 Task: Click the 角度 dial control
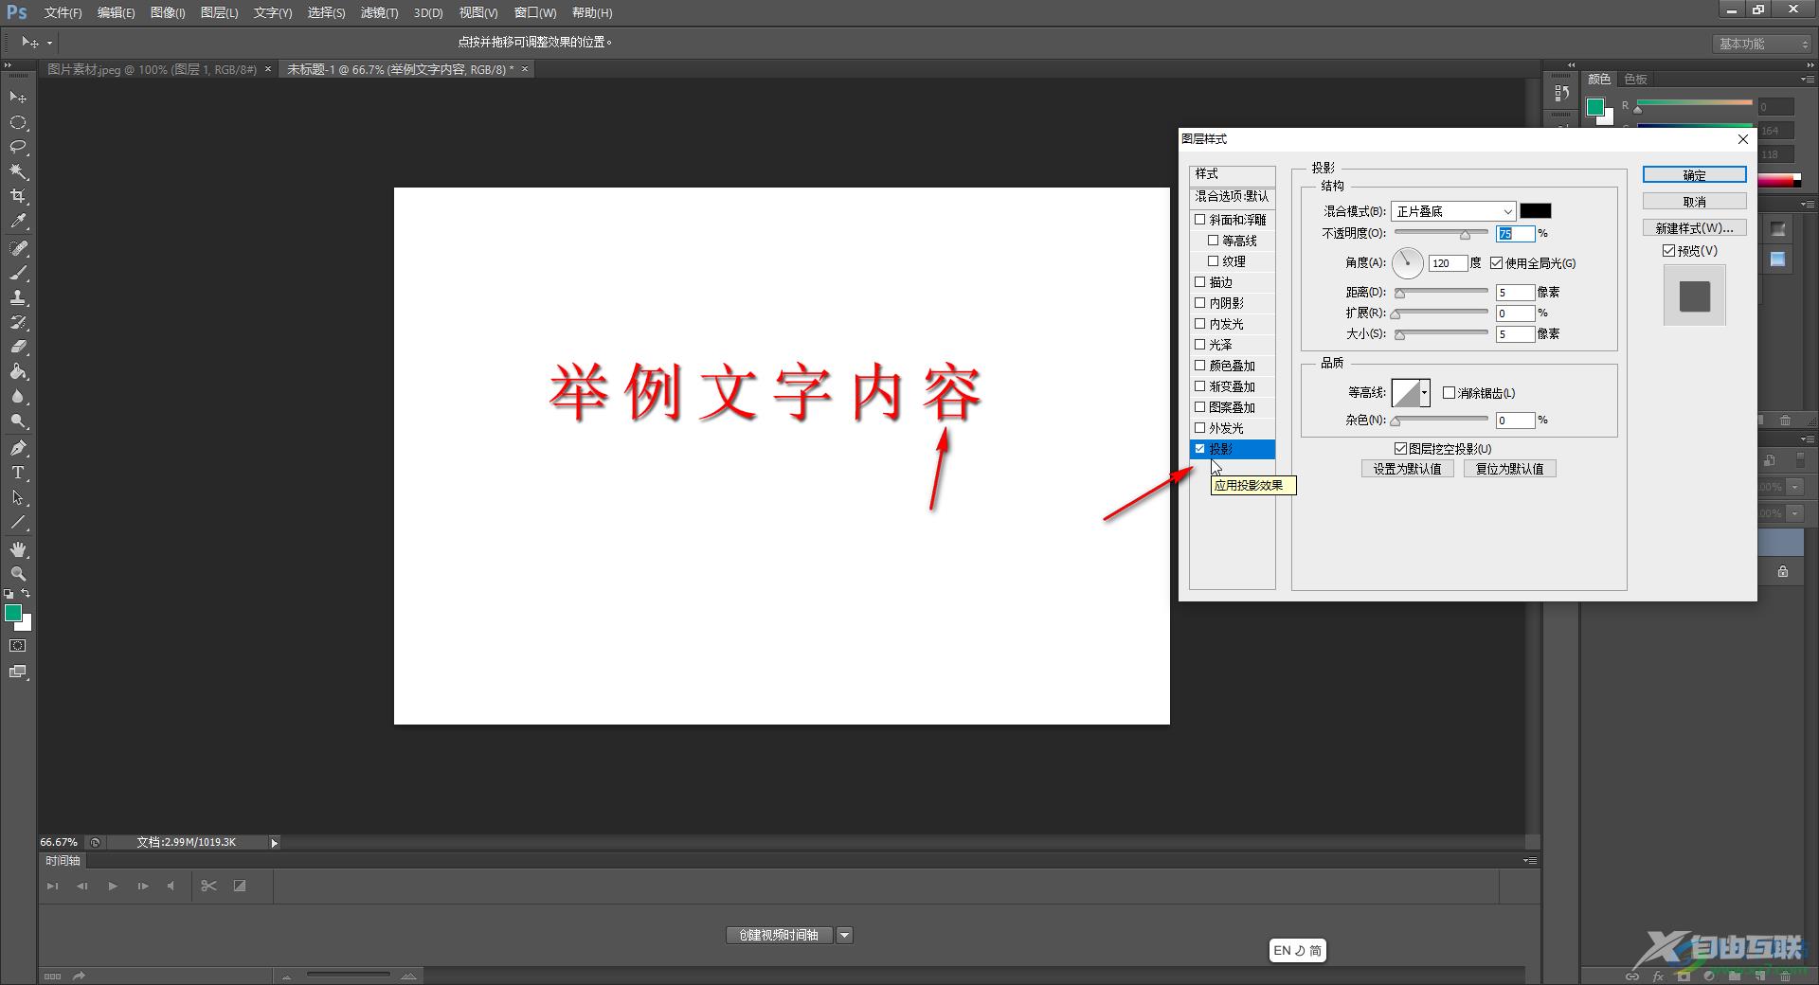[x=1408, y=263]
